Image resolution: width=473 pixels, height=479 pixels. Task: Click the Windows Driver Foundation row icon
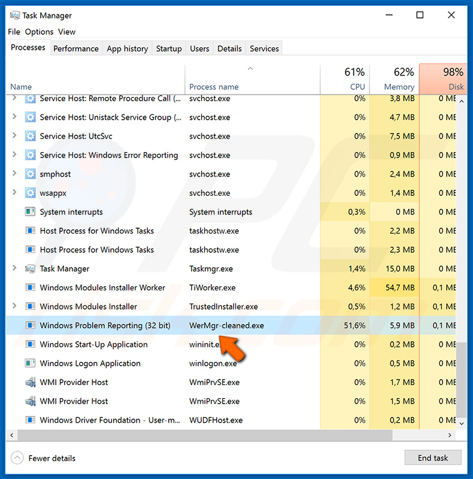tap(30, 420)
